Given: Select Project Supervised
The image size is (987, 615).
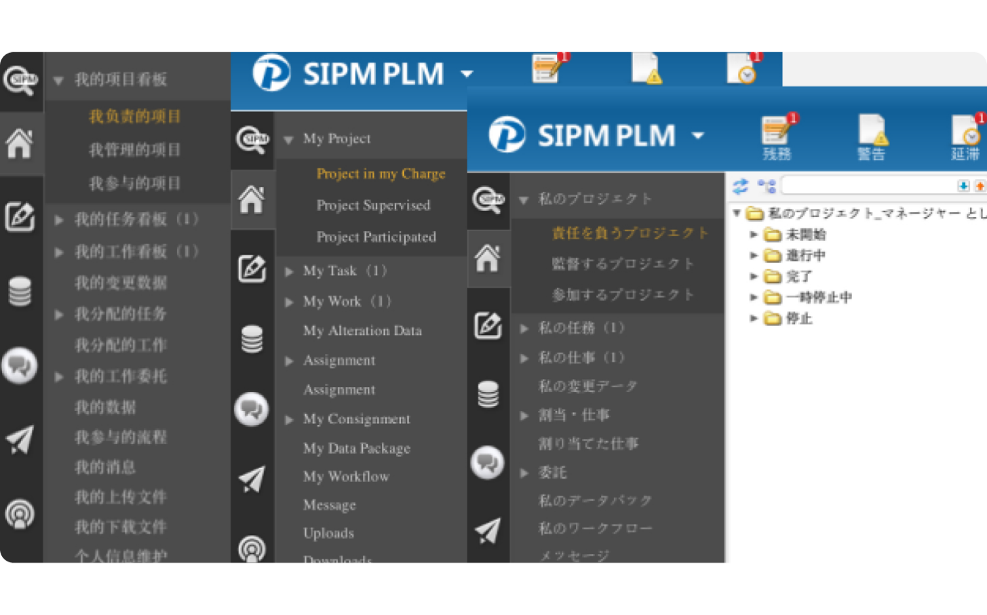Looking at the screenshot, I should point(374,205).
